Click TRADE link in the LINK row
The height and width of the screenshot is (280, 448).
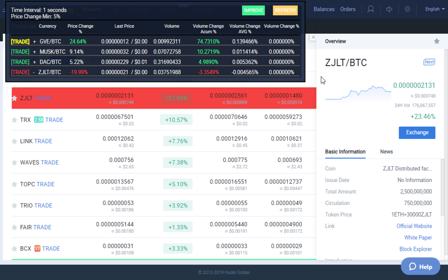[x=43, y=141]
